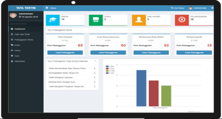Select Pelanggaran Siswa in sidebar navigation
Image resolution: width=222 pixels, height=119 pixels.
point(24,40)
